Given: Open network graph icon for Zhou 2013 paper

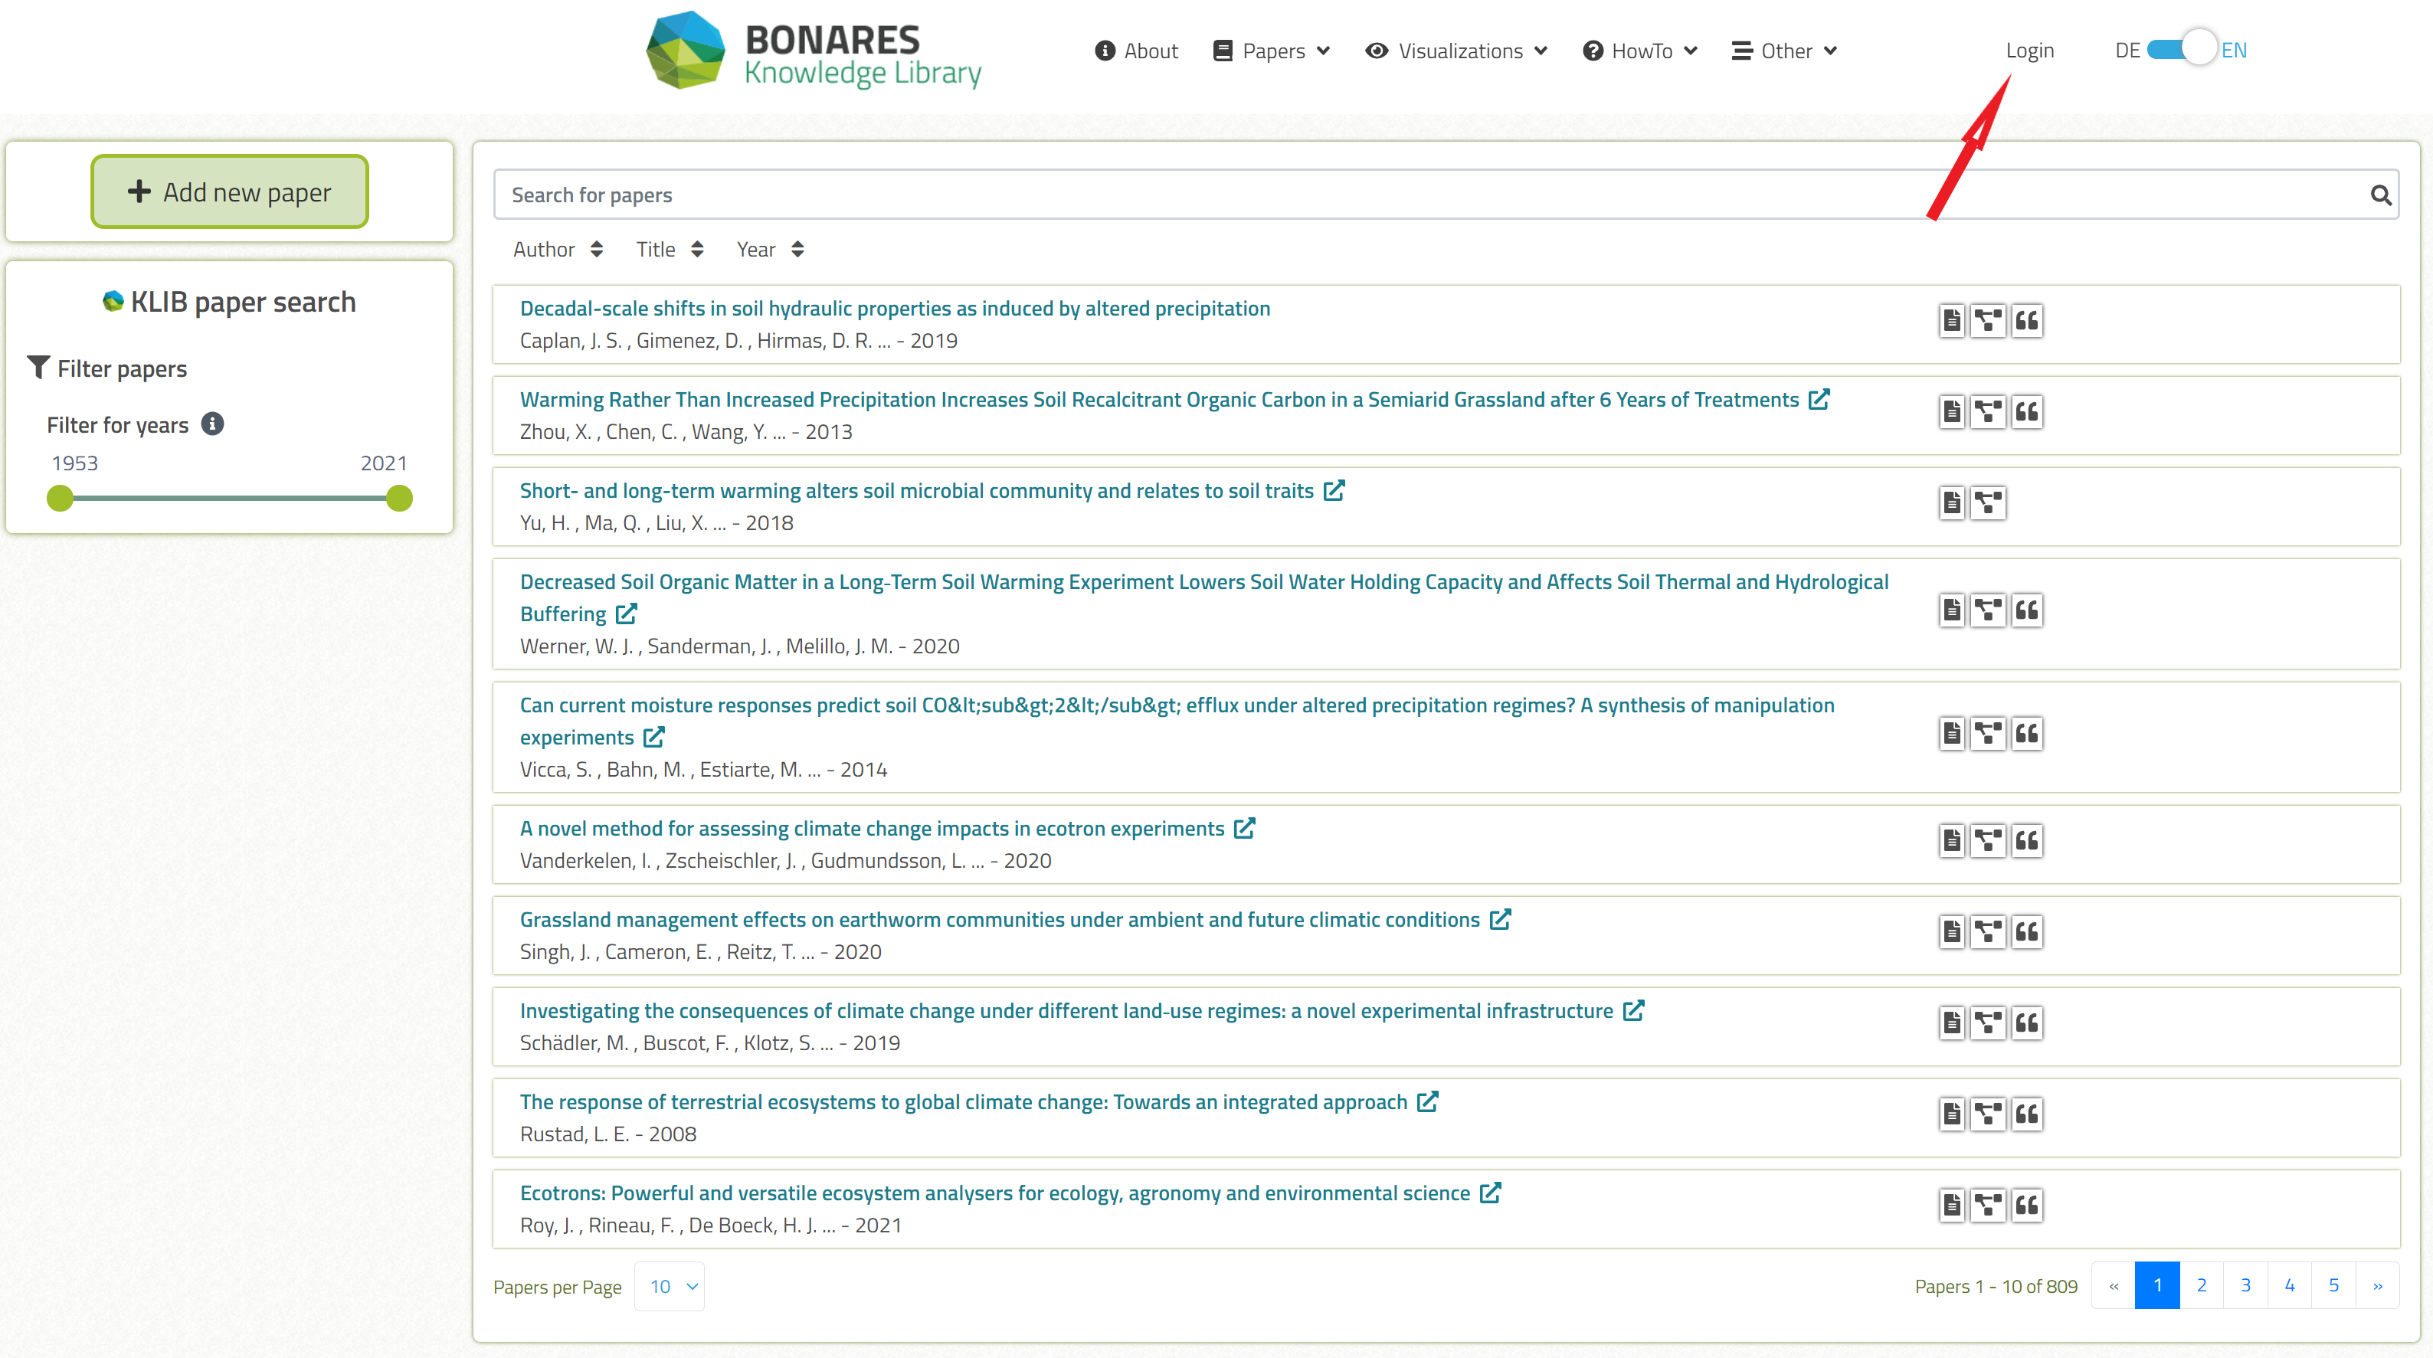Looking at the screenshot, I should pos(1988,412).
